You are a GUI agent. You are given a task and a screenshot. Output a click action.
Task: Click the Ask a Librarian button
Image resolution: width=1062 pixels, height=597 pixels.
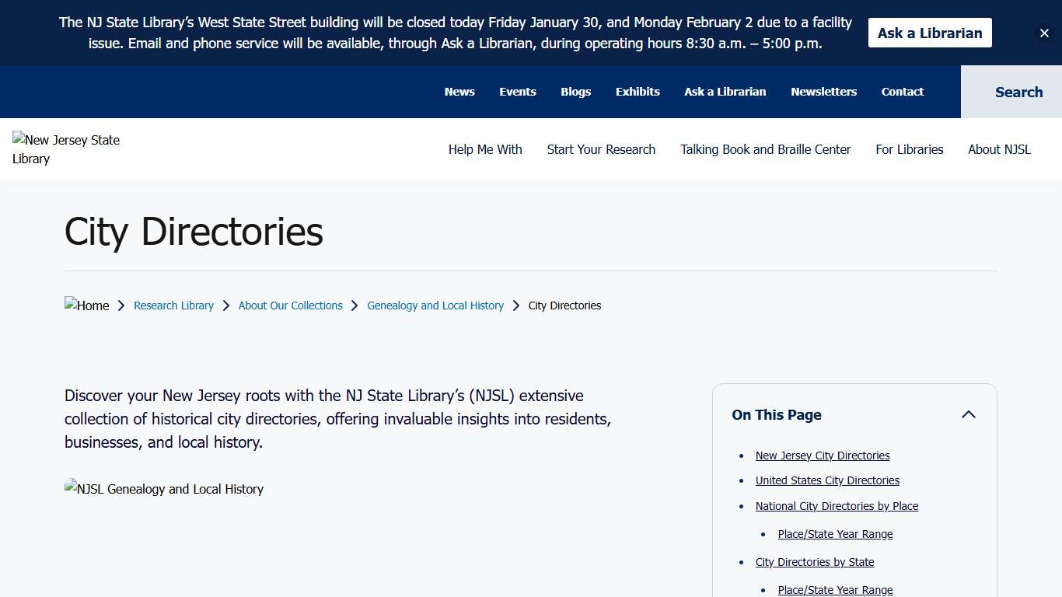pyautogui.click(x=930, y=33)
